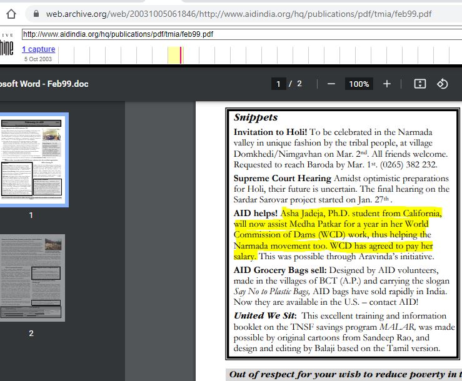The height and width of the screenshot is (381, 462).
Task: Select page 1 thumbnail
Action: (33, 160)
